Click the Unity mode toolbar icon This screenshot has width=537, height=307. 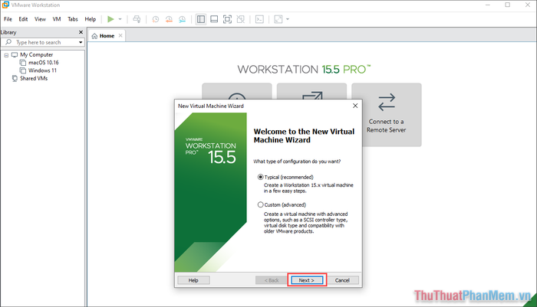click(241, 19)
